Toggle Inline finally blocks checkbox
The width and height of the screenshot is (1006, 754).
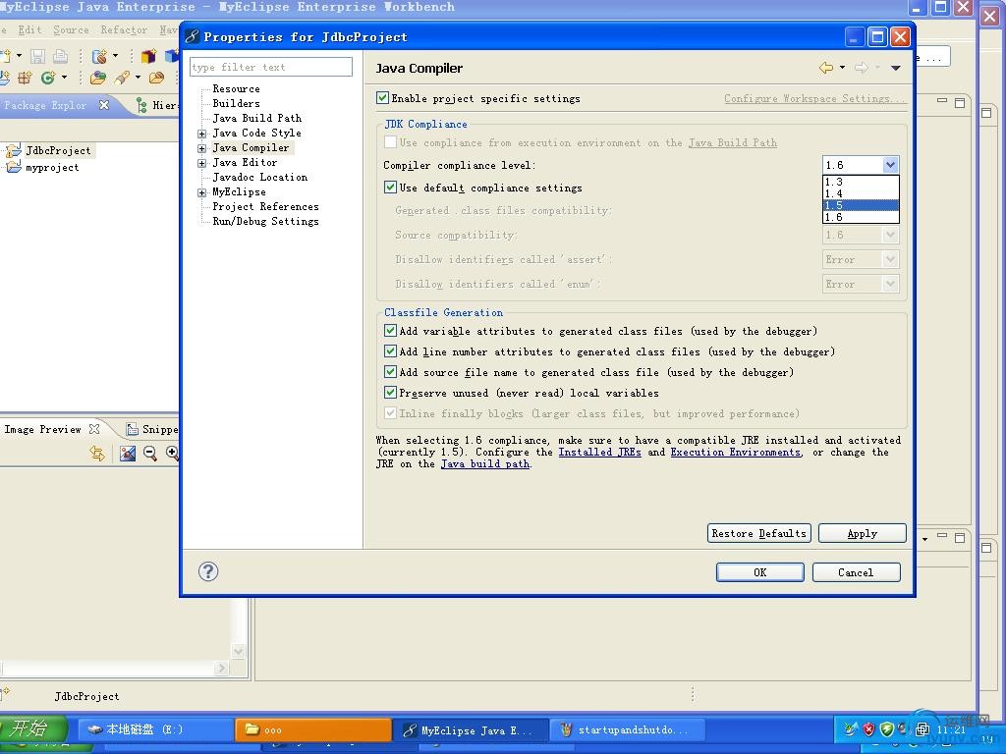[x=390, y=413]
